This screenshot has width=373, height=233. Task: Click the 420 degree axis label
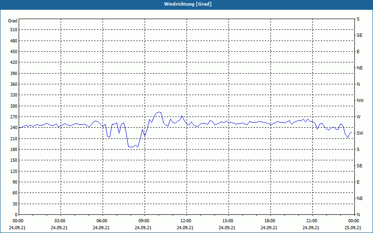14,62
